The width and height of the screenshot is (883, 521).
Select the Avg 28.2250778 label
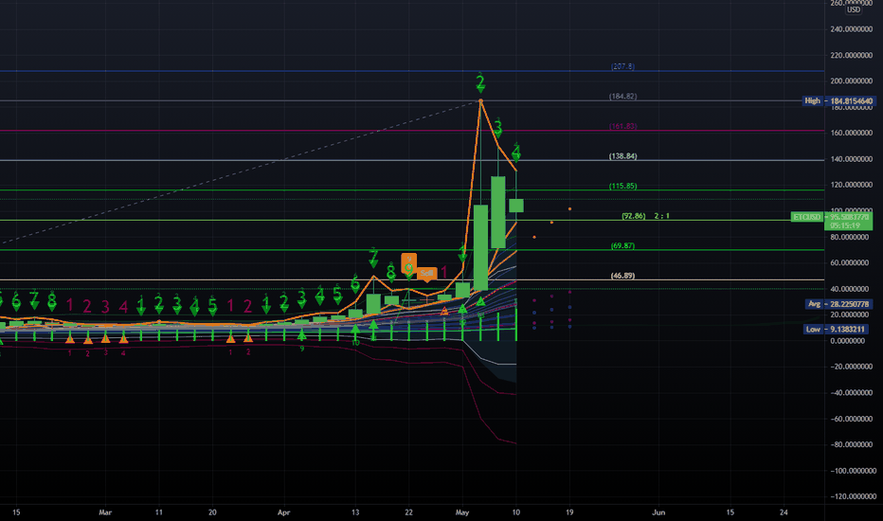click(x=838, y=303)
